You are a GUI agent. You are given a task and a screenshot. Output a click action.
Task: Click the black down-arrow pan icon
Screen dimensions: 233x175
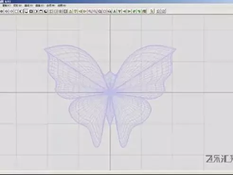pos(119,11)
